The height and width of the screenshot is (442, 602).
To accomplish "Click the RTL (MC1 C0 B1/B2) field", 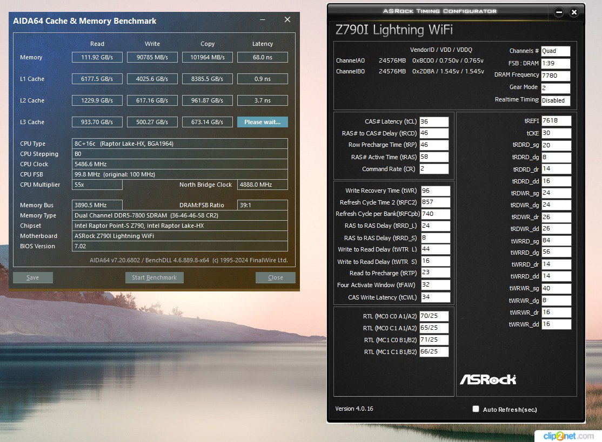I will coord(434,339).
